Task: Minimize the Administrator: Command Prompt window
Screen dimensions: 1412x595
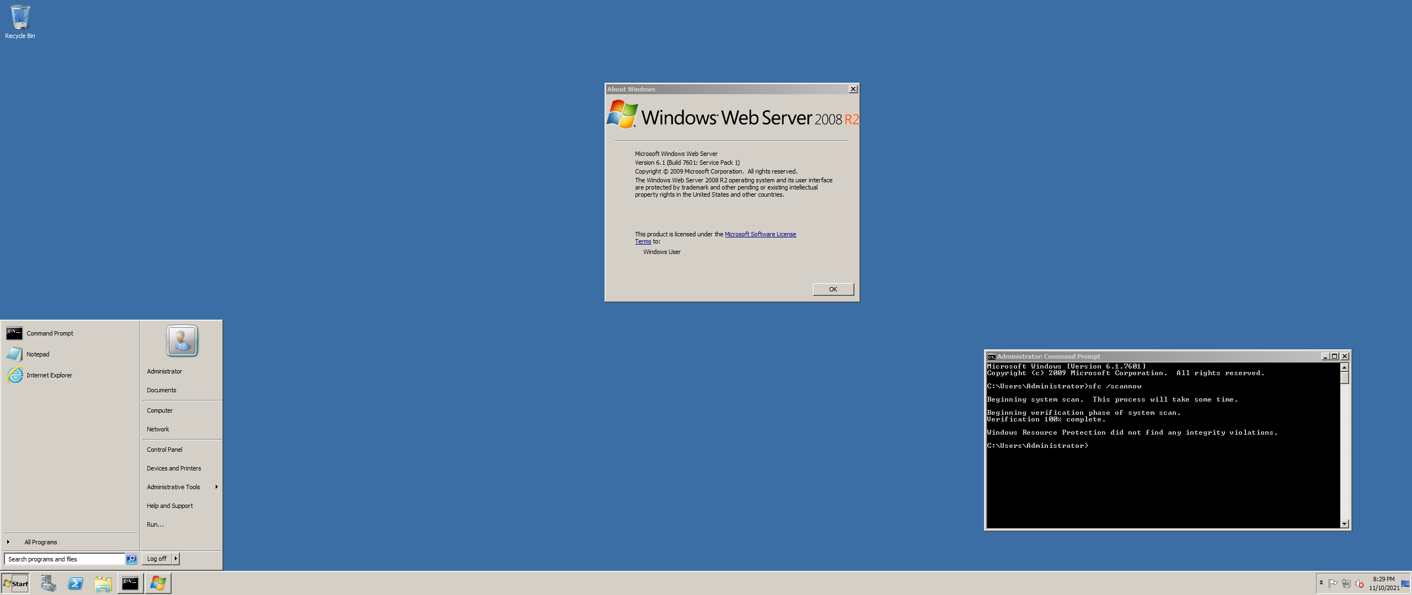Action: [1325, 356]
